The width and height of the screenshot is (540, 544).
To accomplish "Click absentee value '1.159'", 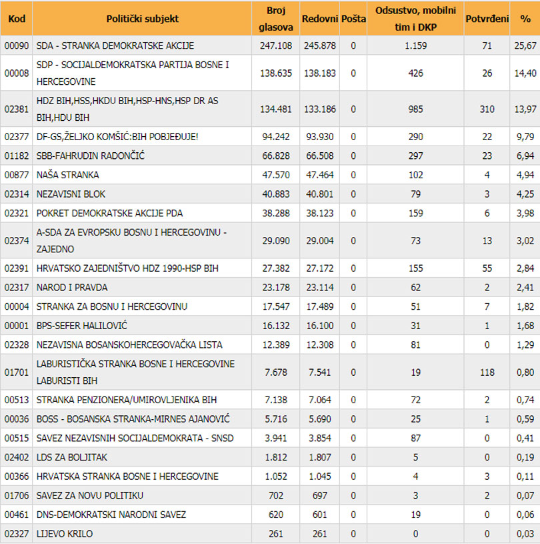I will [415, 45].
